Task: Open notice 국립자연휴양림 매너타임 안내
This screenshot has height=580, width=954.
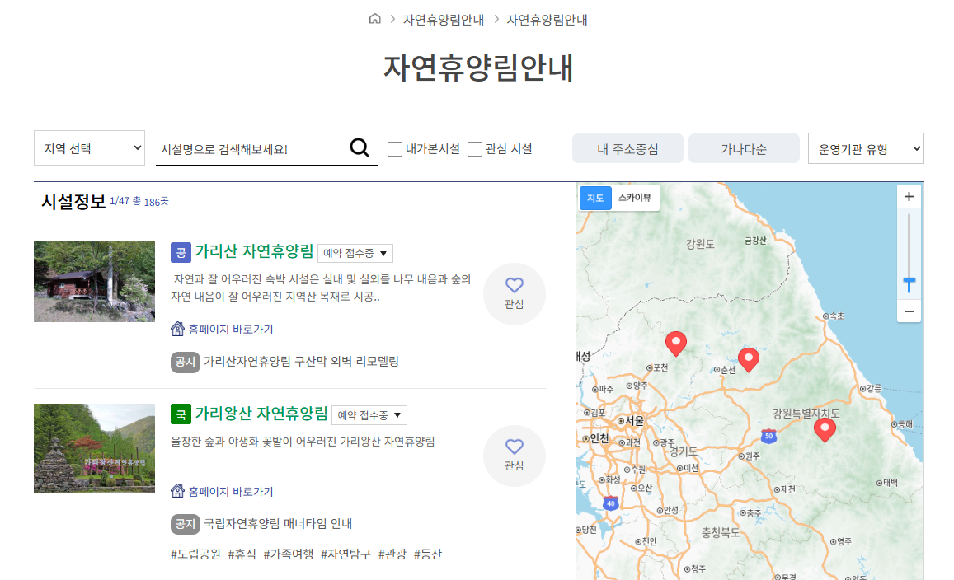Action: coord(278,523)
